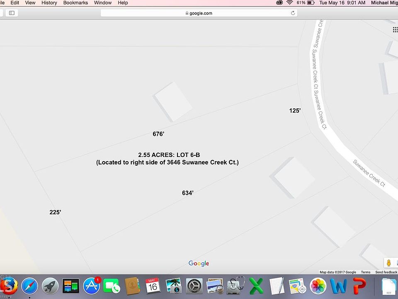Open the Help menu
Viewport: 398px width, 299px height.
(123, 3)
